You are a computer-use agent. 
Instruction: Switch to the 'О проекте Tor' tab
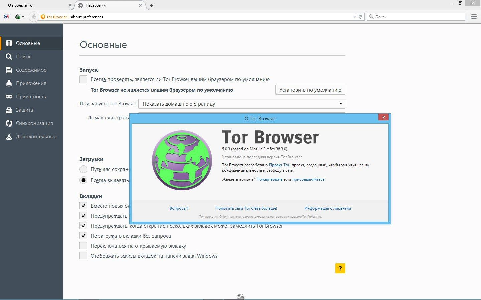click(36, 5)
